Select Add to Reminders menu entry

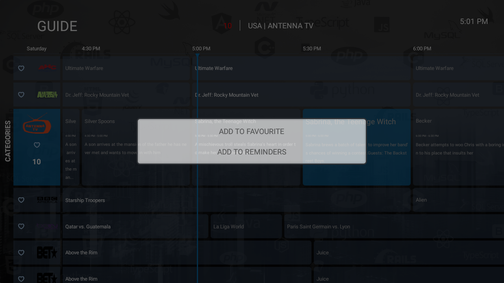tap(252, 152)
